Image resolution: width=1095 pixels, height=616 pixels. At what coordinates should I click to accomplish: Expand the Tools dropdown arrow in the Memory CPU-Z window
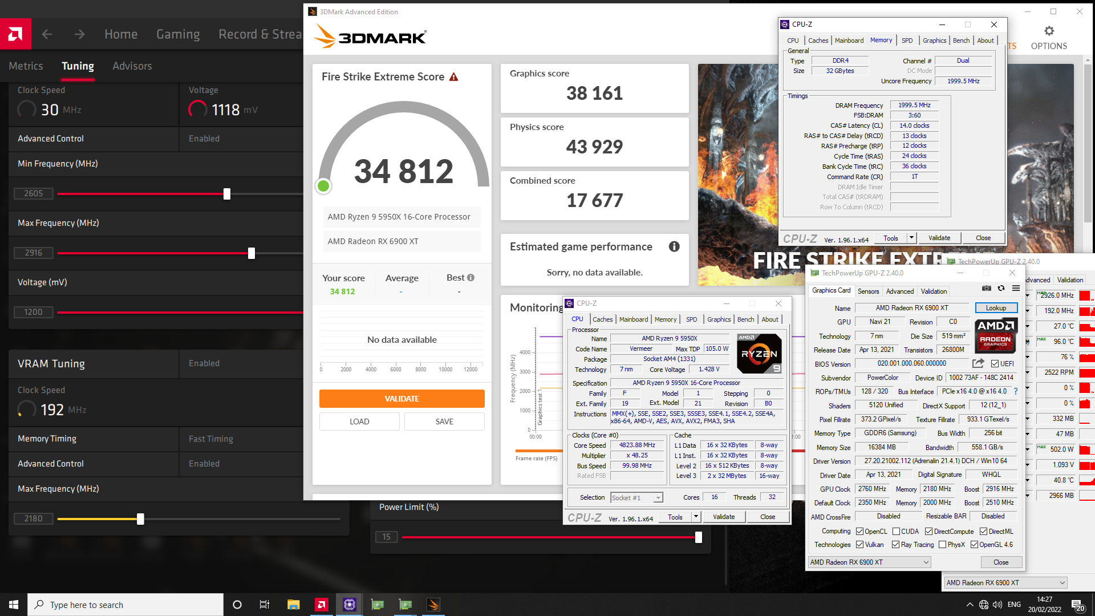(x=911, y=238)
